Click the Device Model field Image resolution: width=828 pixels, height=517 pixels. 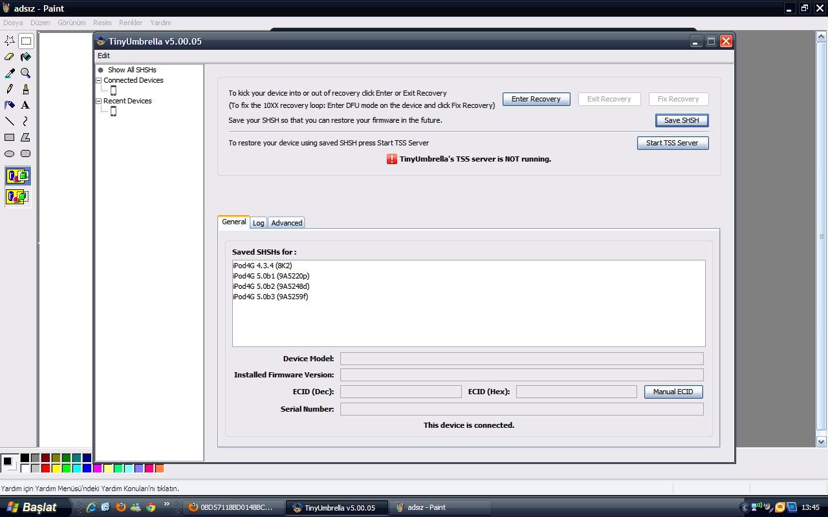522,359
